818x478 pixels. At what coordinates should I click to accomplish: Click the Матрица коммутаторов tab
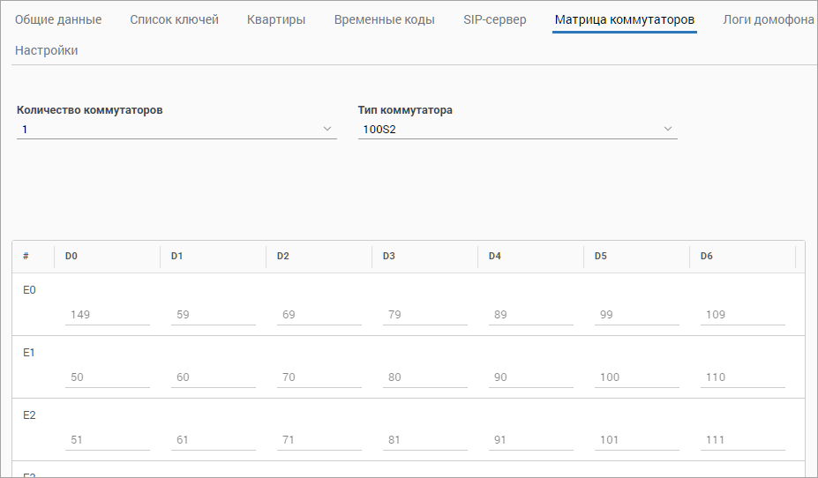(624, 19)
